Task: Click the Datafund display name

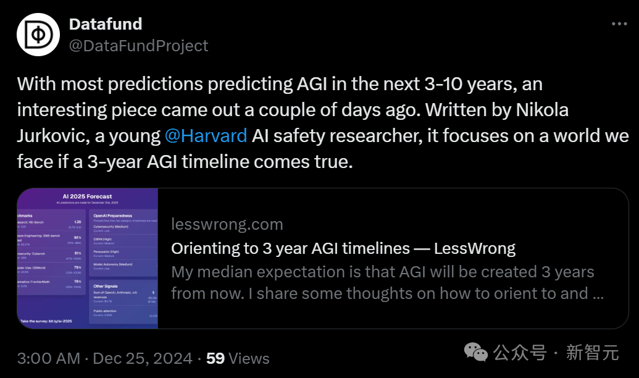Action: (106, 24)
